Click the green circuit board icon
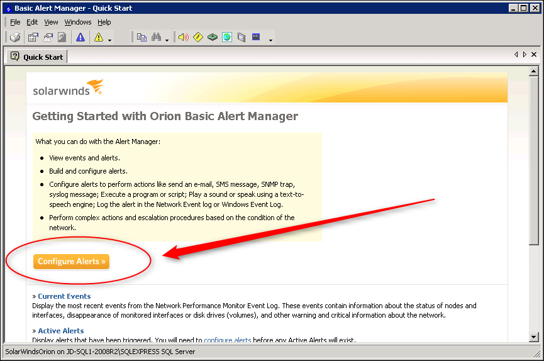544x361 pixels. (x=213, y=37)
